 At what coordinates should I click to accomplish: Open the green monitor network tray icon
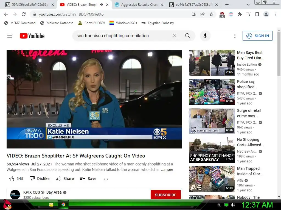click(226, 205)
